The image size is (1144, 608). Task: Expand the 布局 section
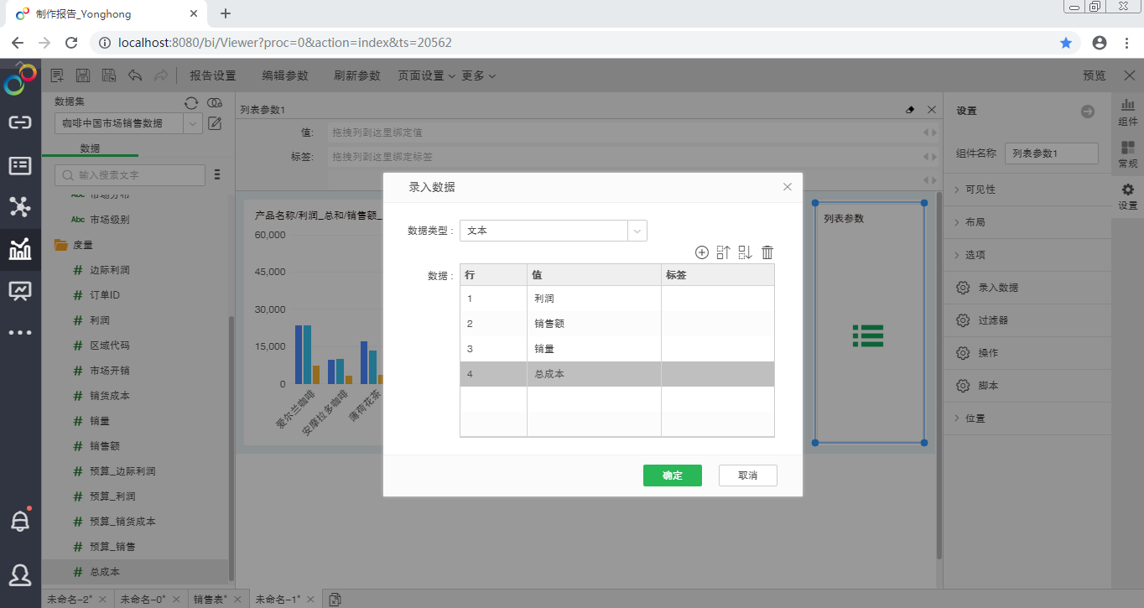coord(975,222)
